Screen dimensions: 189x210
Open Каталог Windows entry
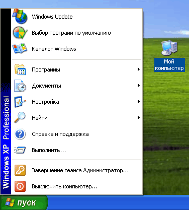click(77, 49)
